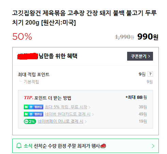167x154 pixels.
Task: Click the second N+ 멤버십 badge icon
Action: point(33,114)
